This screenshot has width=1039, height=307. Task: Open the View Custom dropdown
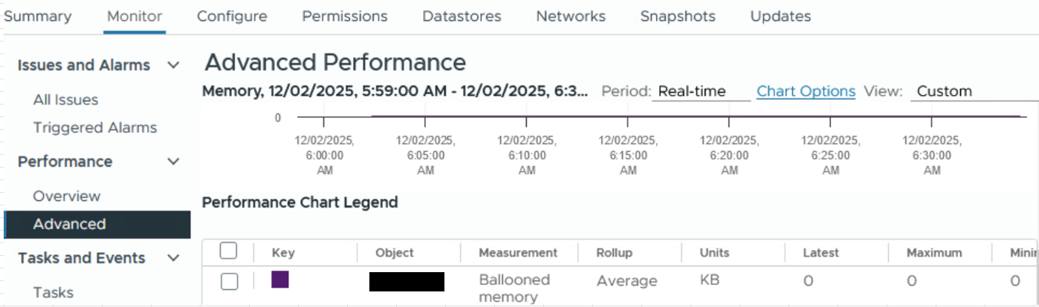(974, 91)
